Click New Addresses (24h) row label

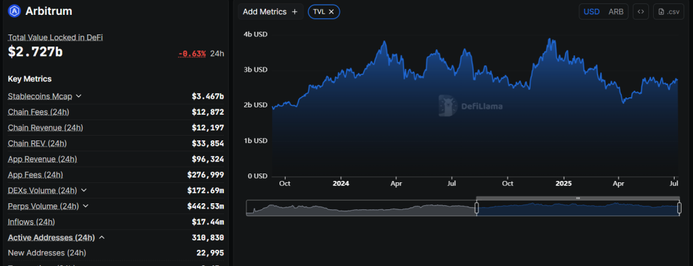(x=47, y=253)
